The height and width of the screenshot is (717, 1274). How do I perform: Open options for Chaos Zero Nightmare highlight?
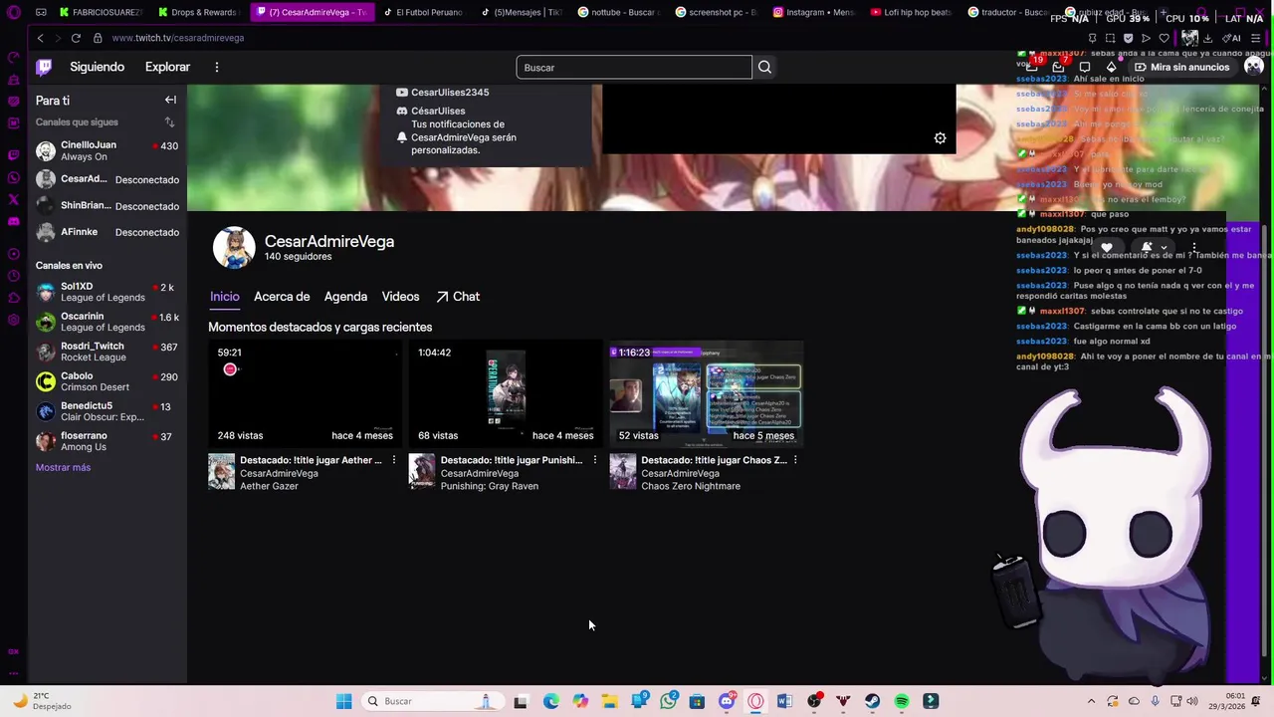[x=795, y=460]
